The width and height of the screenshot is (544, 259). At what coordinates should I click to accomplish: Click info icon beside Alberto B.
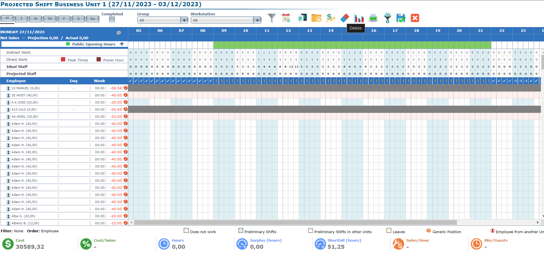click(x=8, y=223)
